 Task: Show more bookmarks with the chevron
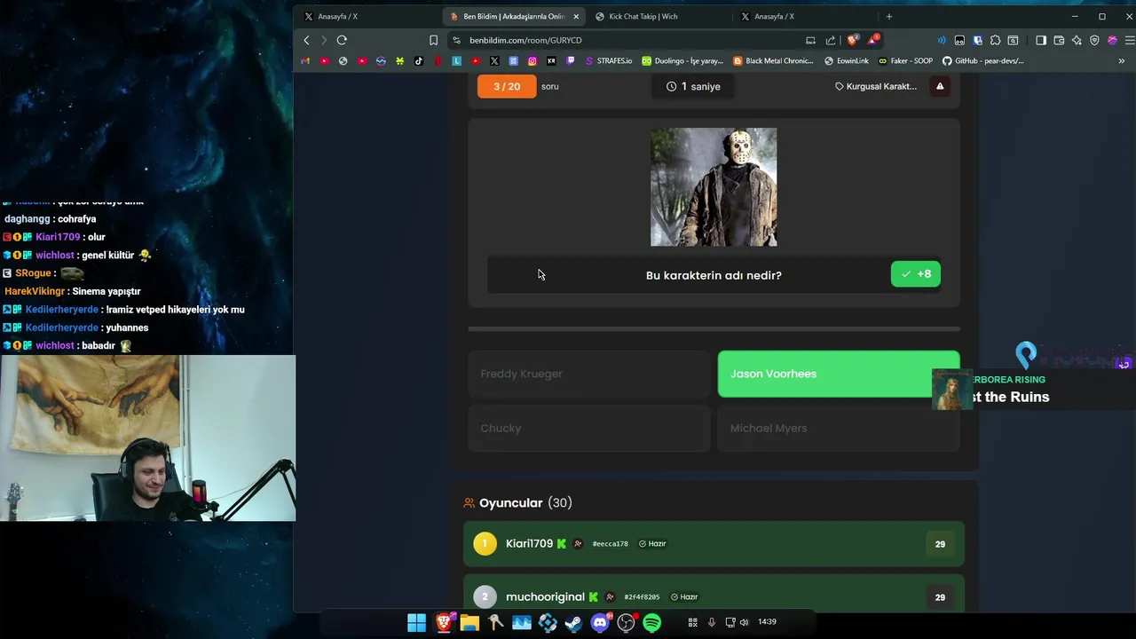(x=1121, y=61)
